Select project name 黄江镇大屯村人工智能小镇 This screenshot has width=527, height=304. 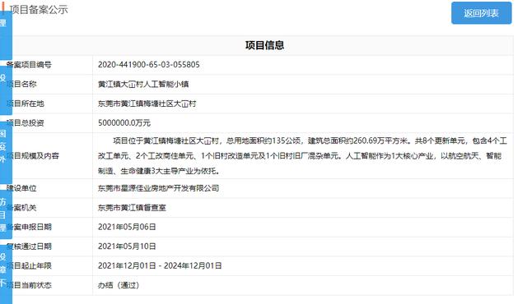[x=143, y=84]
